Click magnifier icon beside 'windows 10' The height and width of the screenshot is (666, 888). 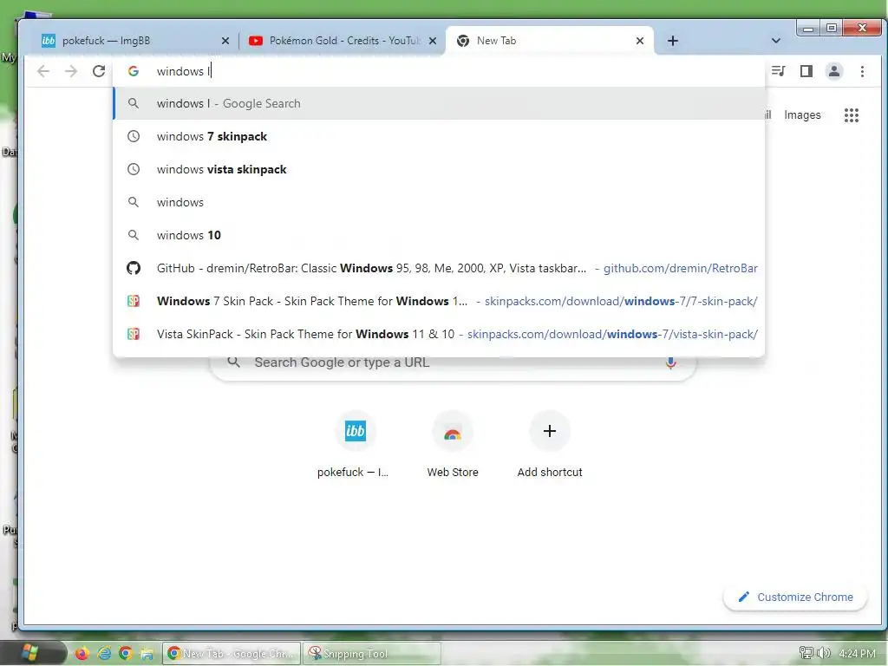click(133, 235)
